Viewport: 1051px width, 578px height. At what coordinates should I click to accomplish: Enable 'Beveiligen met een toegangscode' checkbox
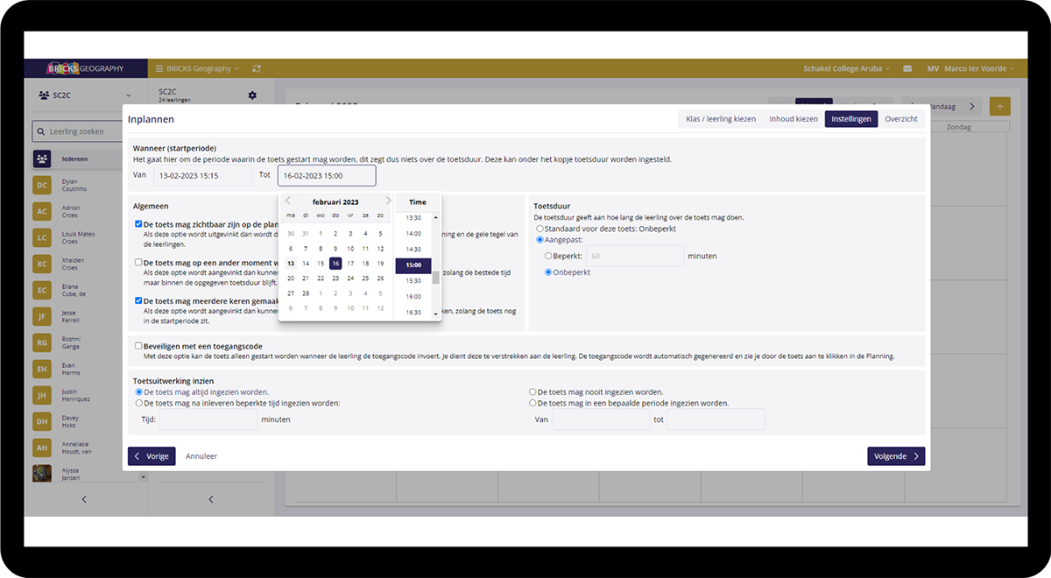[138, 346]
